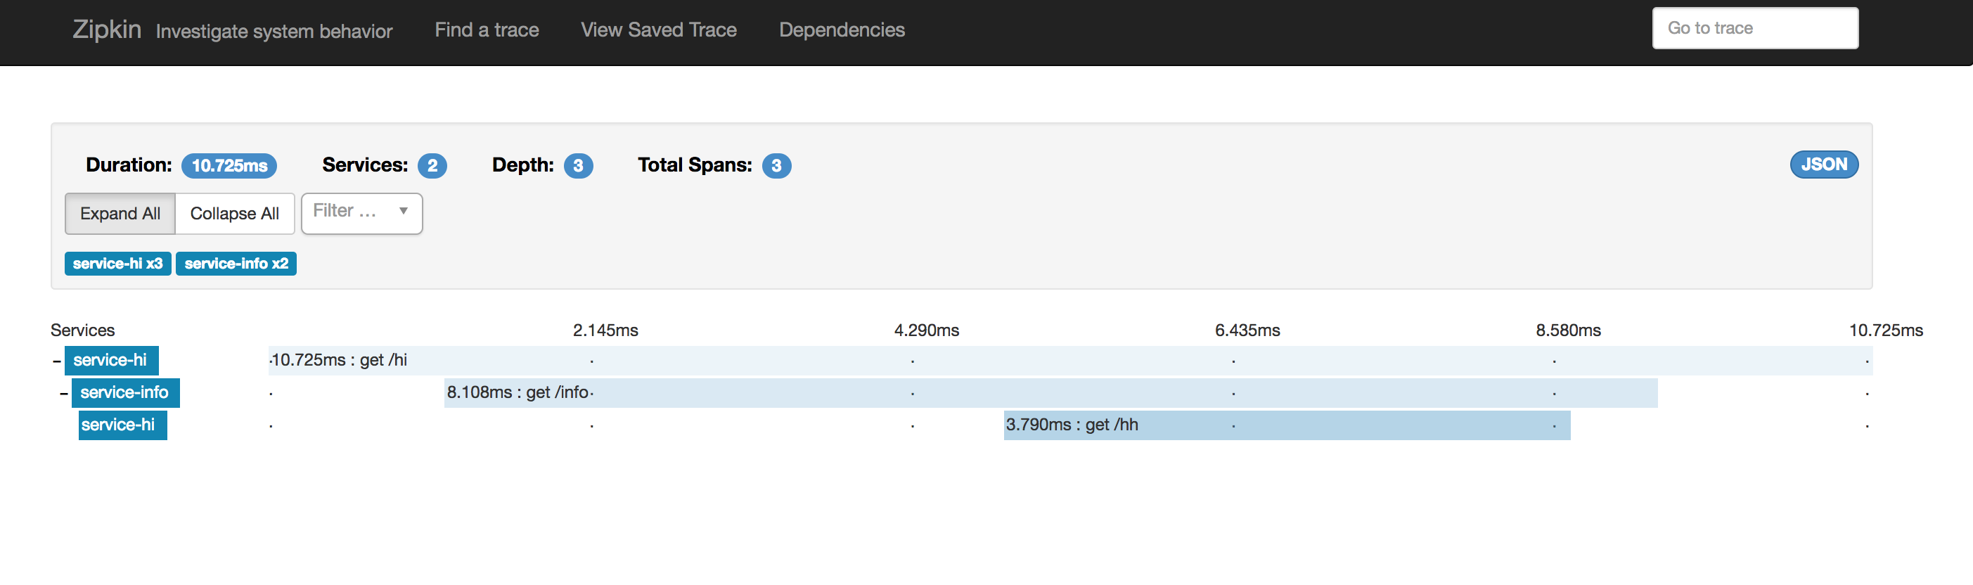Click Expand All button

click(x=120, y=214)
